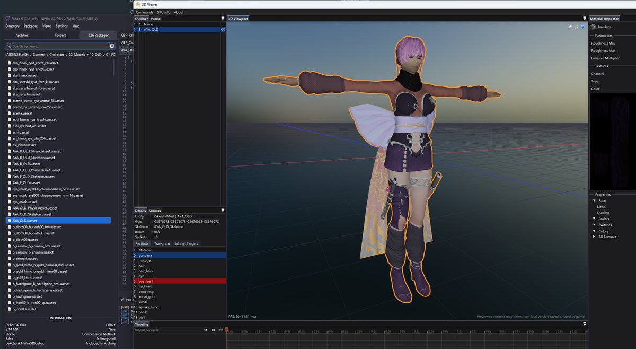The height and width of the screenshot is (349, 636).
Task: Select the hair_back material section
Action: 180,271
